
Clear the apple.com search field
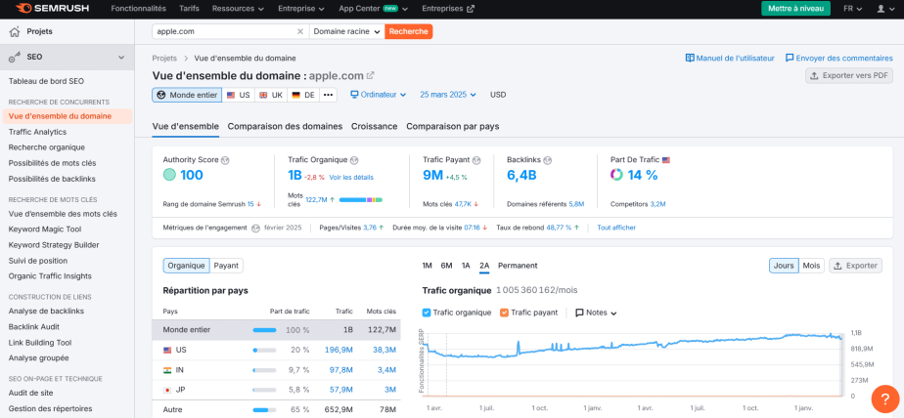299,31
